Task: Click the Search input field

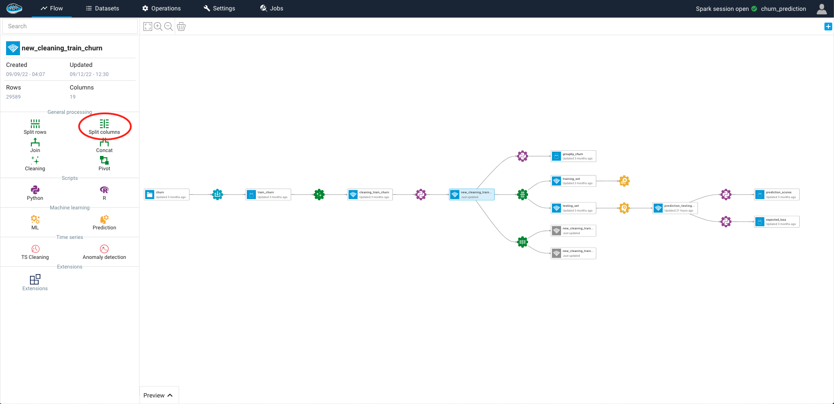Action: 70,26
